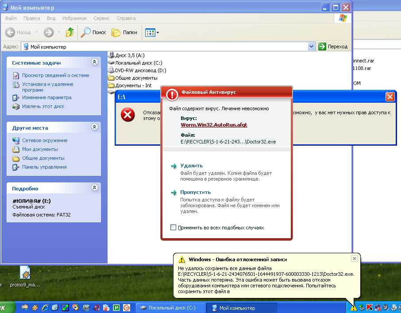Image resolution: width=401 pixels, height=313 pixels.
Task: Select 1108.rar file in background window
Action: tap(362, 68)
